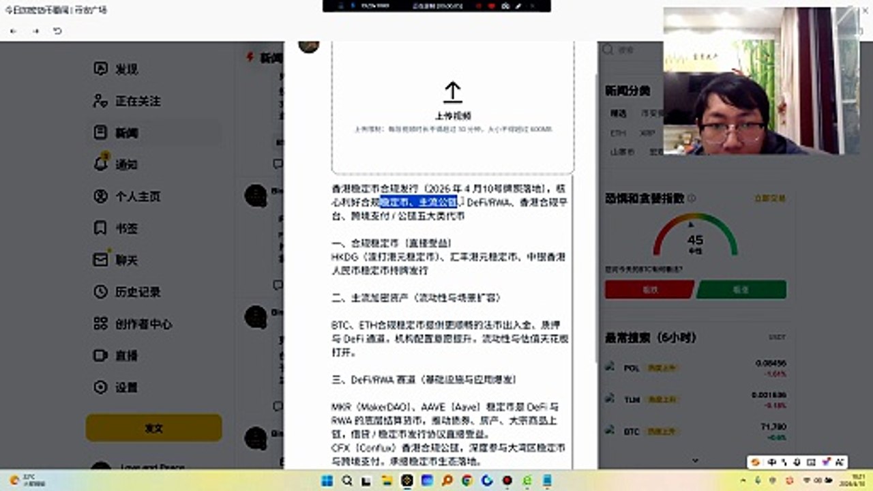873x491 pixels.
Task: Click the upload arrow icon in the video box
Action: click(453, 91)
